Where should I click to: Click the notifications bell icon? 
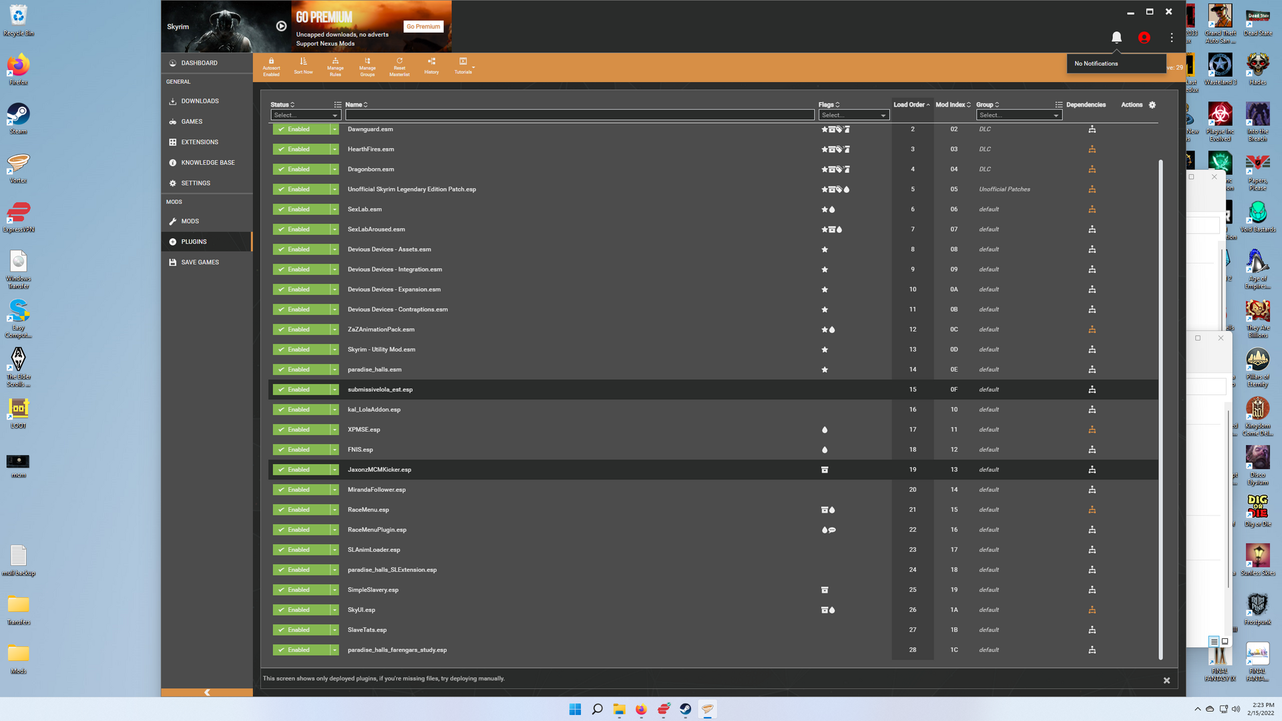[x=1116, y=37]
